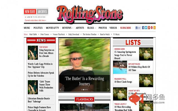Select the first carousel dot indicator

point(82,90)
